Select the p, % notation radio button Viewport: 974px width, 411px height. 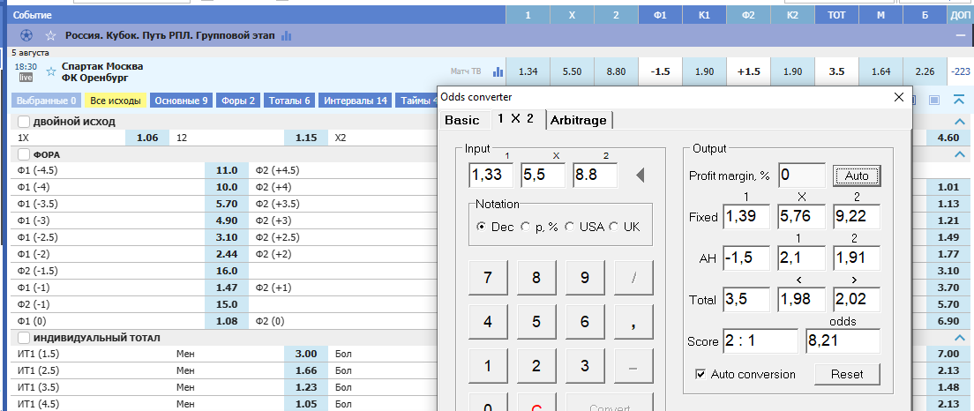click(526, 228)
